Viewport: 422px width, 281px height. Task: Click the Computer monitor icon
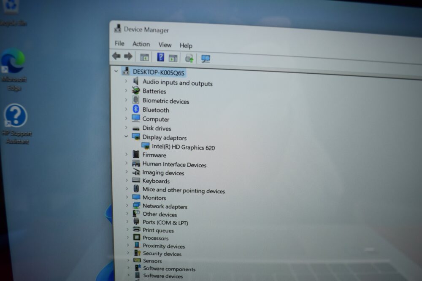pos(135,118)
